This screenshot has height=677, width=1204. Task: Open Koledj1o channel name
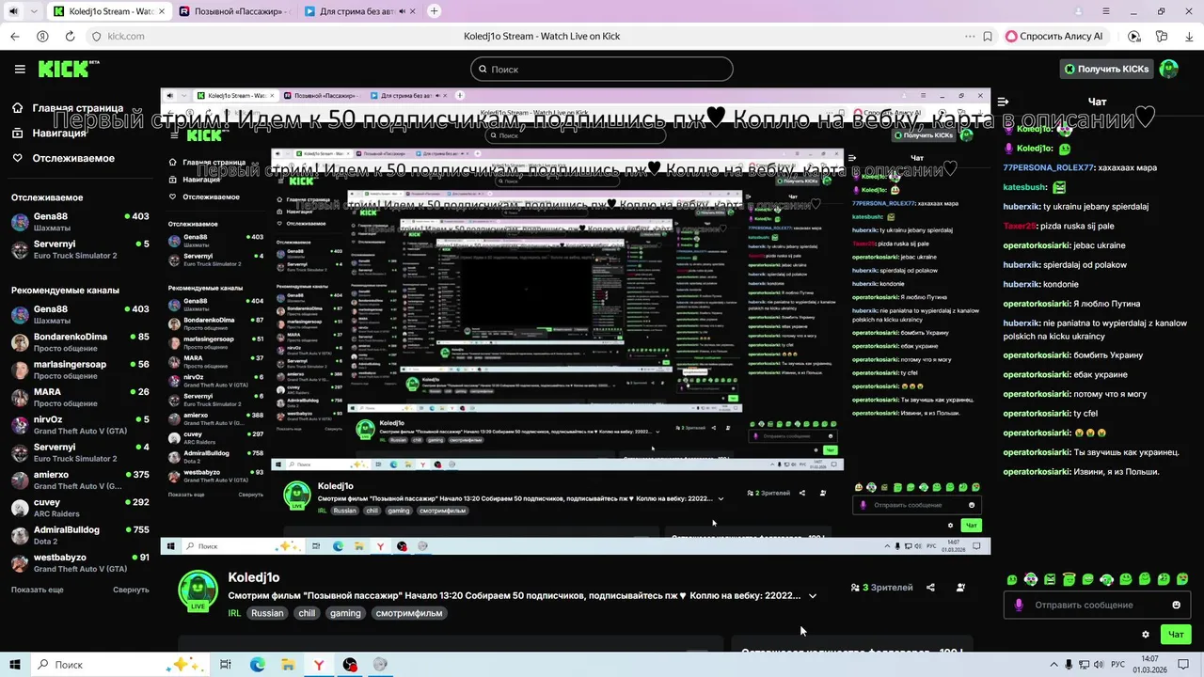254,577
